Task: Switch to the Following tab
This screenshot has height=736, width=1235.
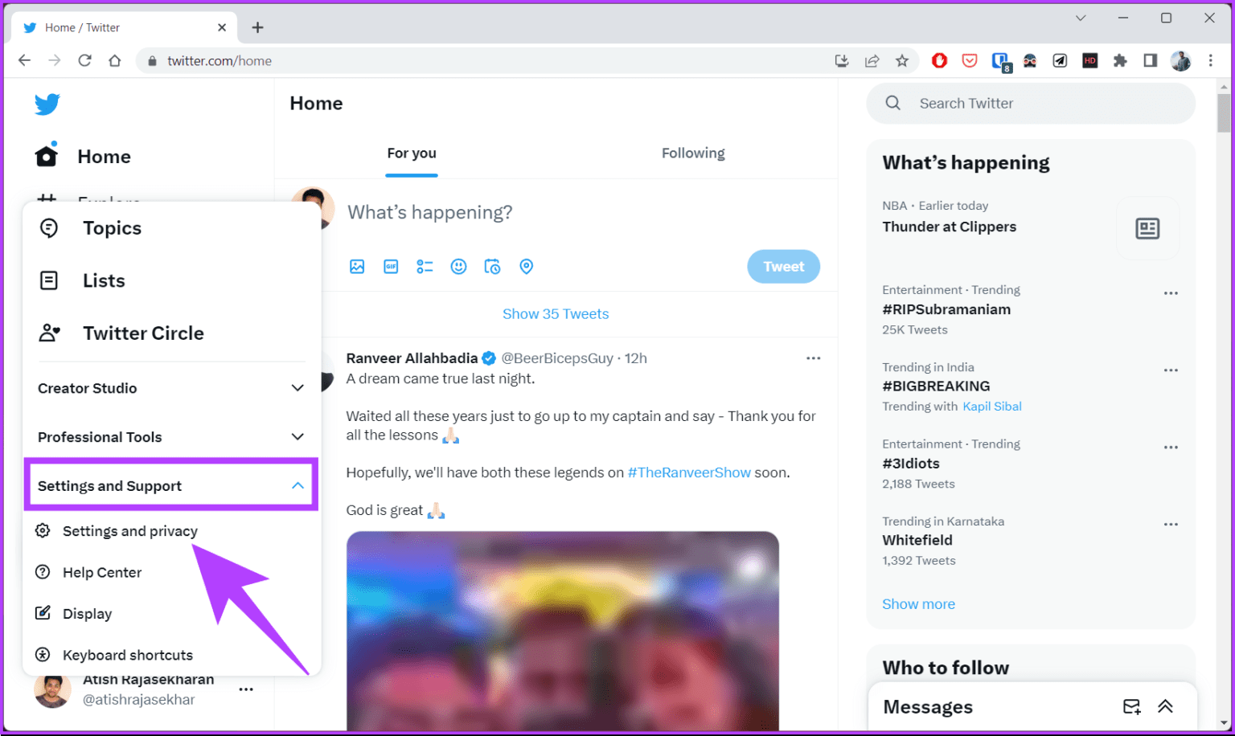Action: [x=693, y=153]
